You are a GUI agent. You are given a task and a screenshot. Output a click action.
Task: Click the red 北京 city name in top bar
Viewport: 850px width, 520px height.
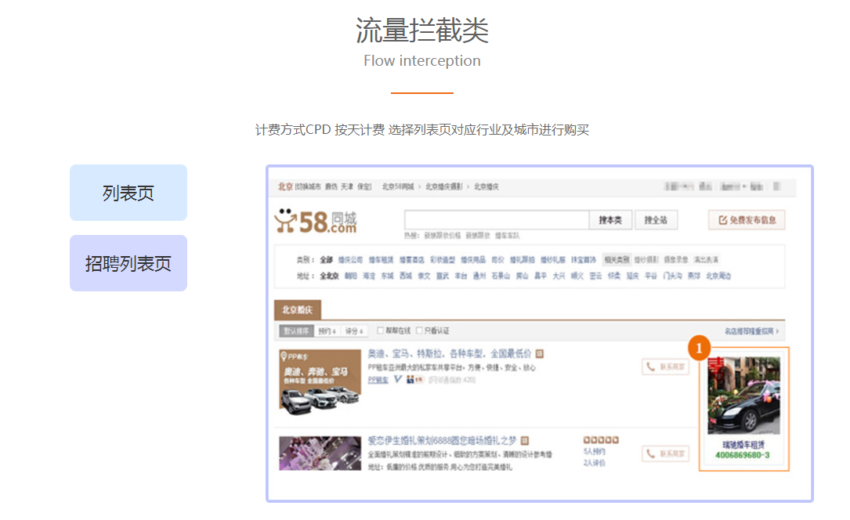[x=286, y=186]
